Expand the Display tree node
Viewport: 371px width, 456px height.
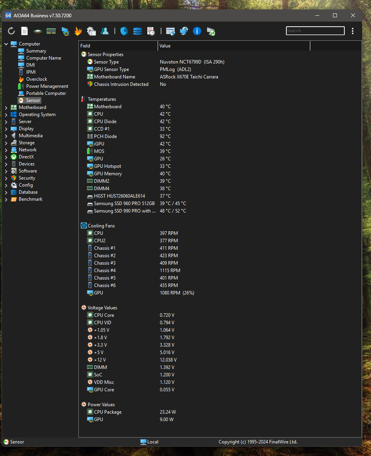coord(6,129)
